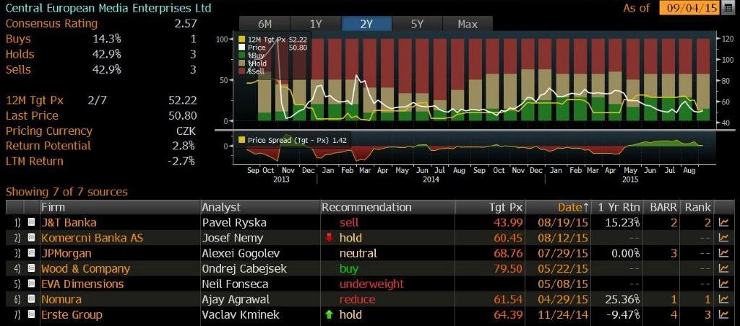The width and height of the screenshot is (740, 326).
Task: Select analyst name Ajay Agrawal
Action: [236, 299]
